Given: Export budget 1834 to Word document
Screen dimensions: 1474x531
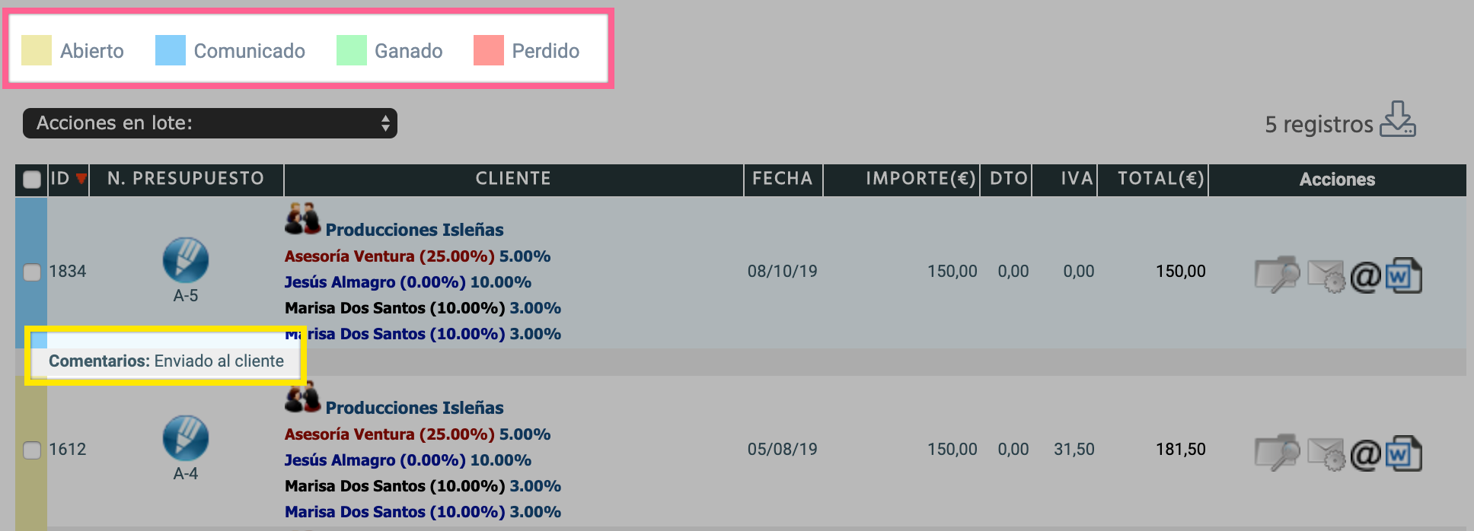Looking at the screenshot, I should (1403, 276).
